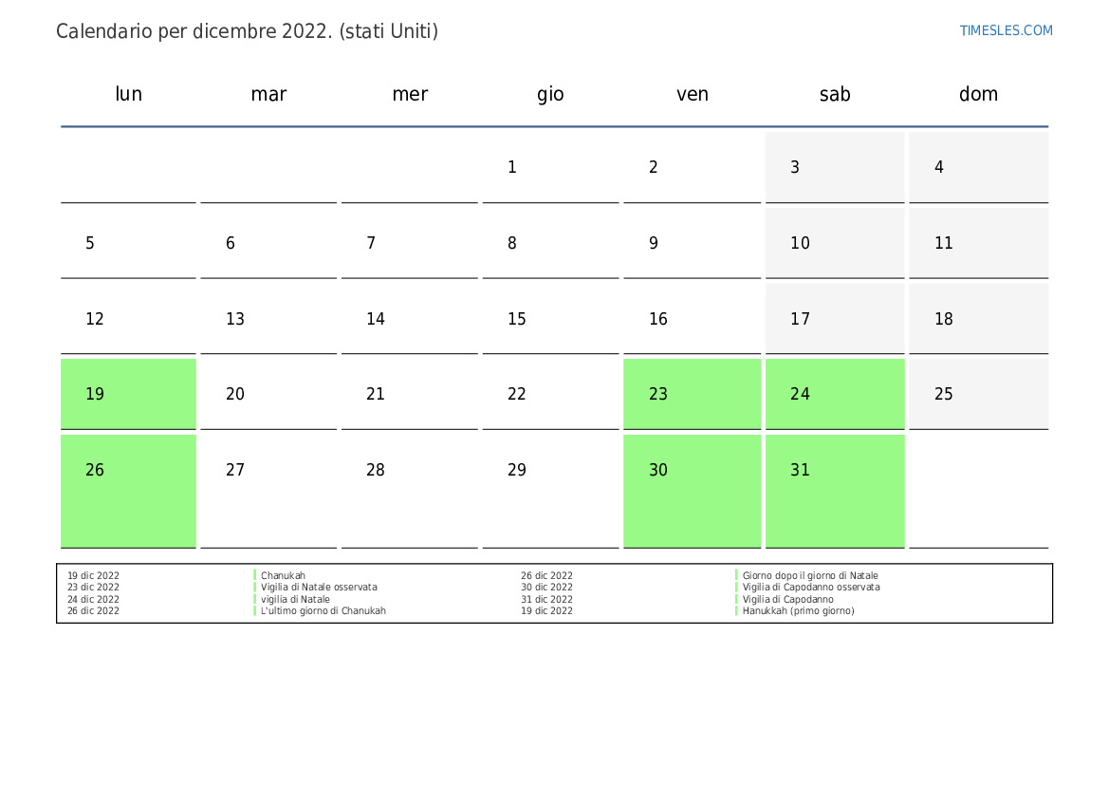Select day 21 in the calendar
The width and height of the screenshot is (1109, 785).
point(410,394)
